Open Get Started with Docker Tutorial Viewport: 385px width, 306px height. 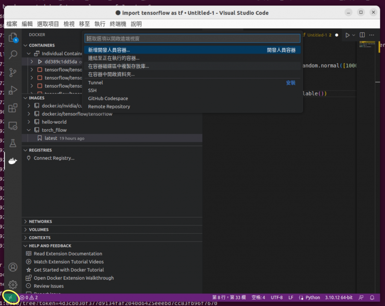(x=69, y=270)
